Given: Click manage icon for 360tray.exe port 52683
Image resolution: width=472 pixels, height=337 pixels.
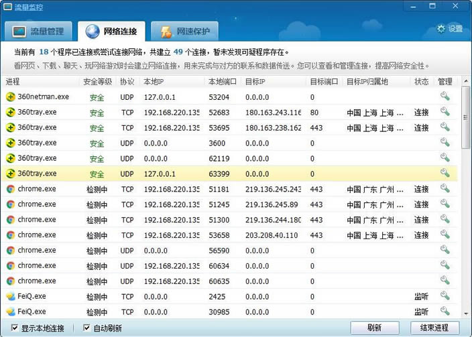Looking at the screenshot, I should (x=445, y=112).
